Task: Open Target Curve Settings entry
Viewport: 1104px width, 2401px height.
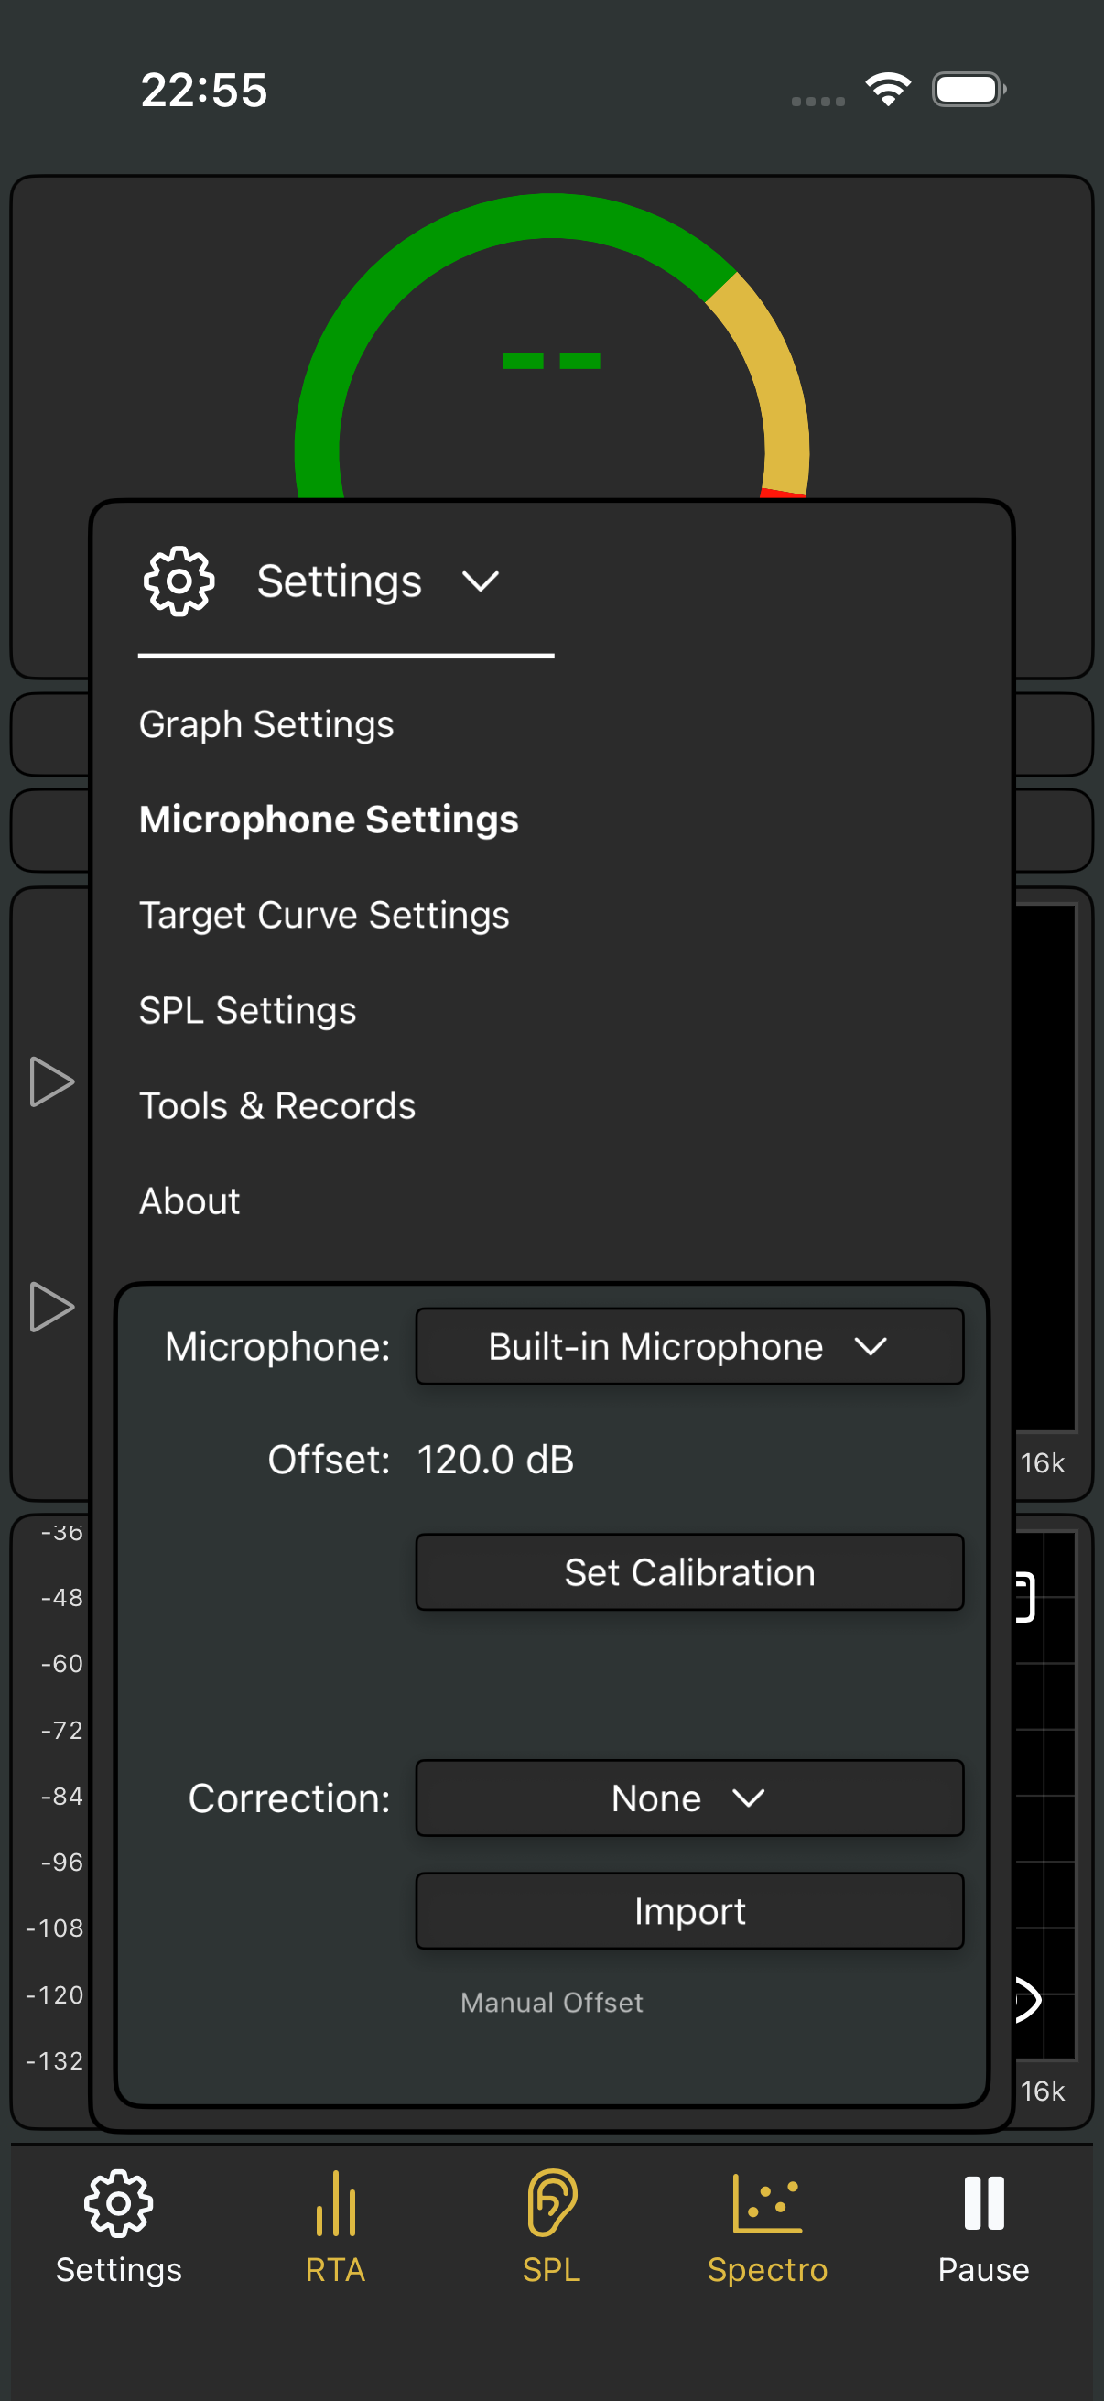Action: (324, 916)
